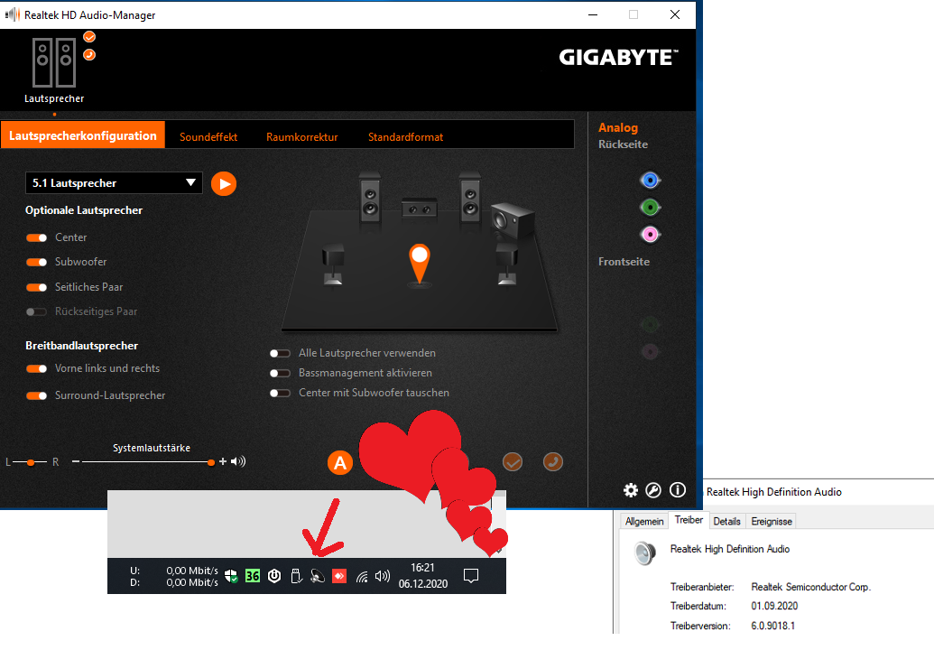Click the blue rear analog jack
934x650 pixels.
(x=650, y=180)
